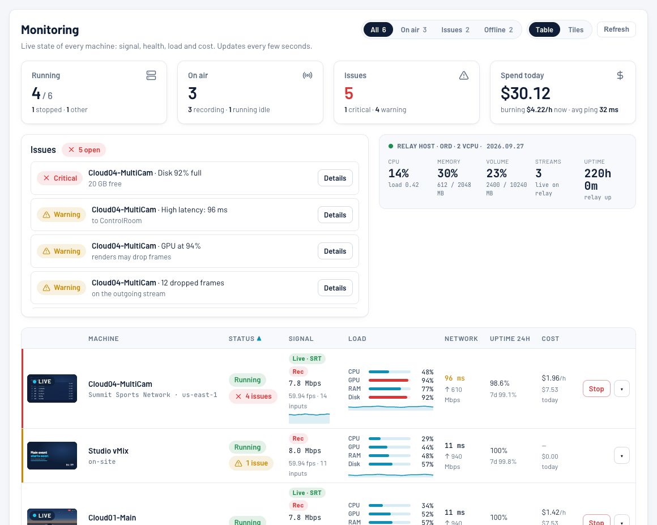Sort by the Load column header

tap(357, 339)
